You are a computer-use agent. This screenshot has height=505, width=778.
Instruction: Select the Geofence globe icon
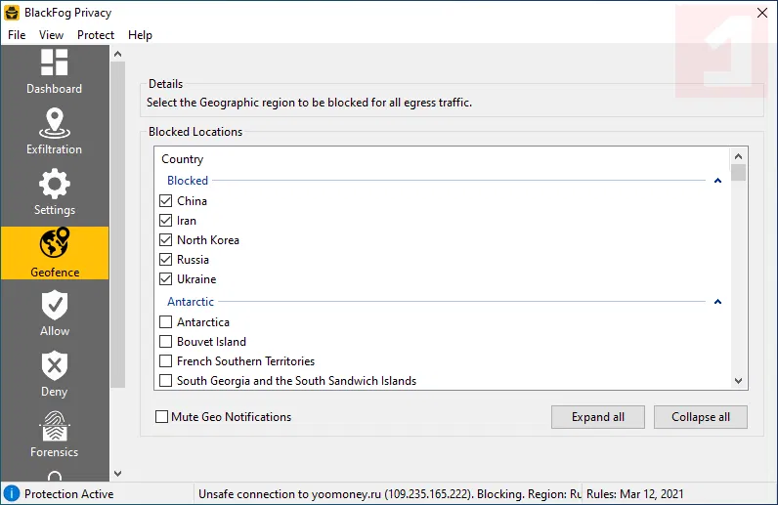55,244
